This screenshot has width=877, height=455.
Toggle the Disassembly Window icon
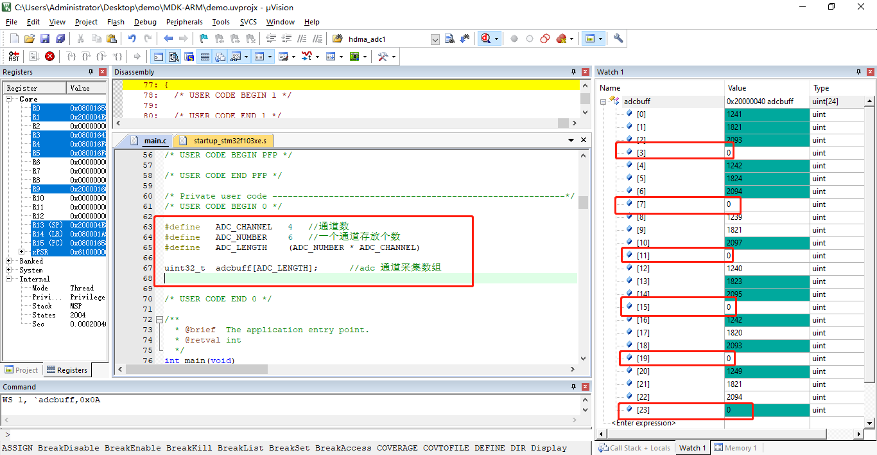[x=173, y=56]
